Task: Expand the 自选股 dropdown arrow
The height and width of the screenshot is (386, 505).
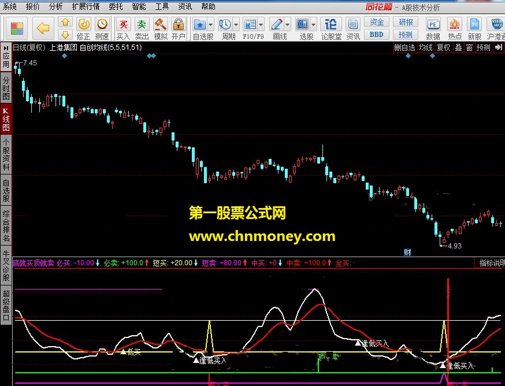Action: point(211,24)
